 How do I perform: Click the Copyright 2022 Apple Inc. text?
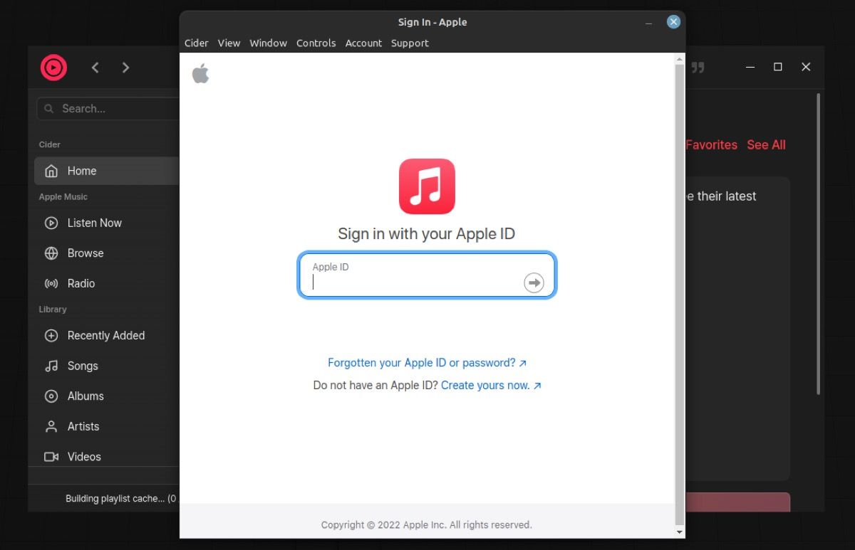tap(426, 525)
